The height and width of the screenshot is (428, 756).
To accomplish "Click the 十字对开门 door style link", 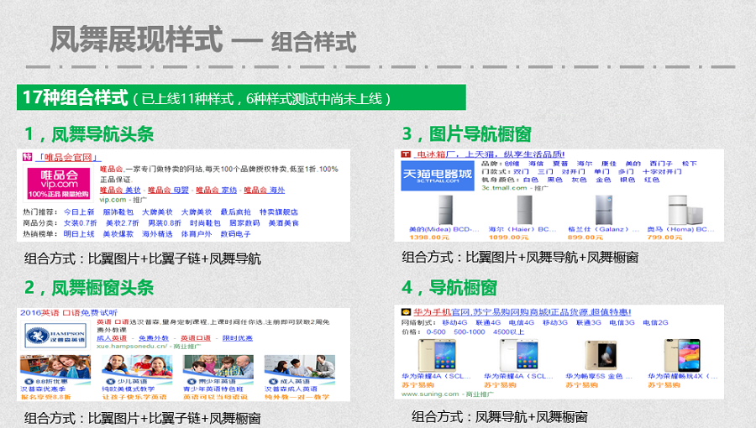I will click(684, 170).
